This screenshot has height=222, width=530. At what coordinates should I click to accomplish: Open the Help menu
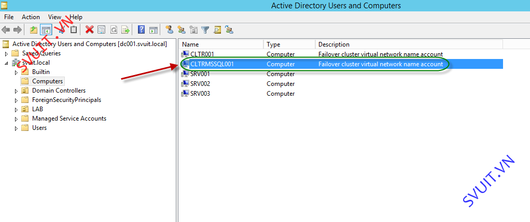tap(76, 17)
